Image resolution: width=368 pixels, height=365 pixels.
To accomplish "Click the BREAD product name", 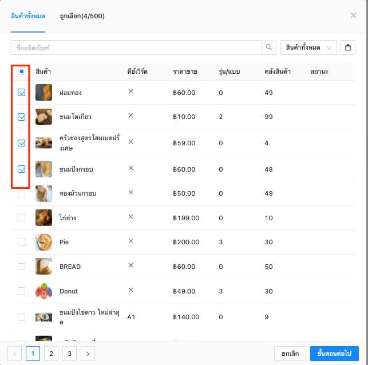I will point(70,267).
